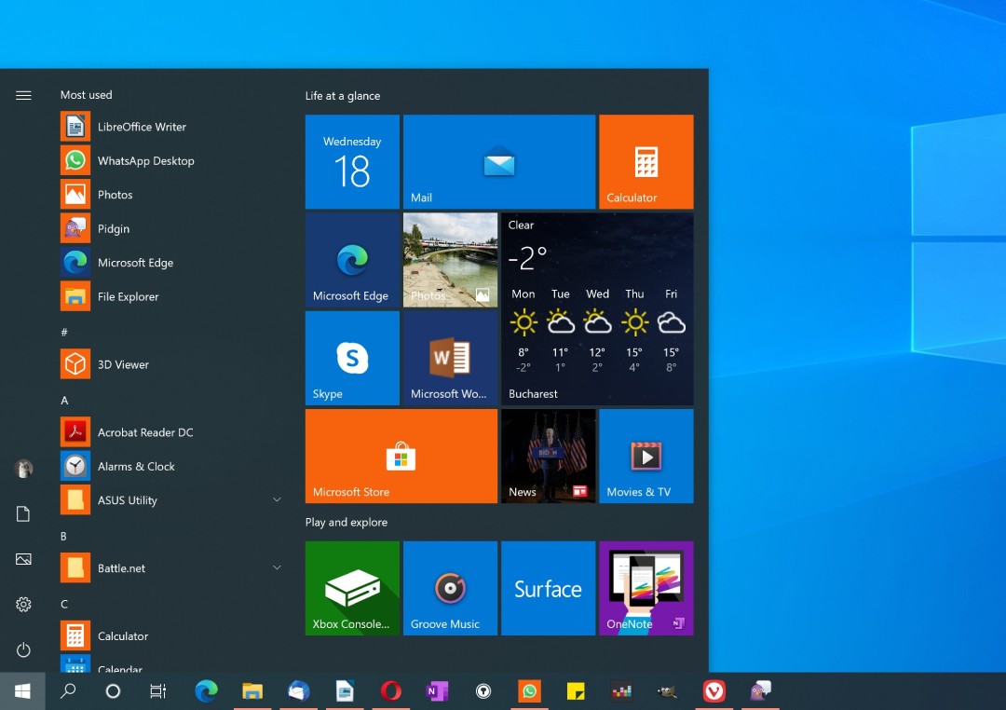Select the C letter group header
The width and height of the screenshot is (1006, 710).
[x=64, y=604]
